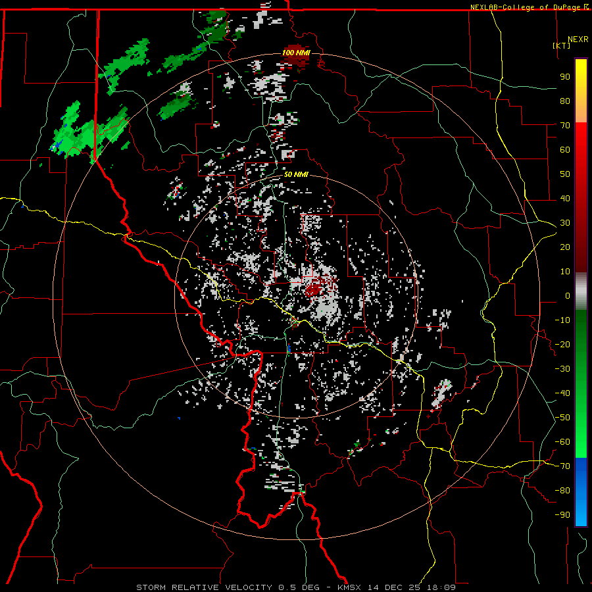Click the -30 scale value
This screenshot has height=592, width=592.
(562, 369)
